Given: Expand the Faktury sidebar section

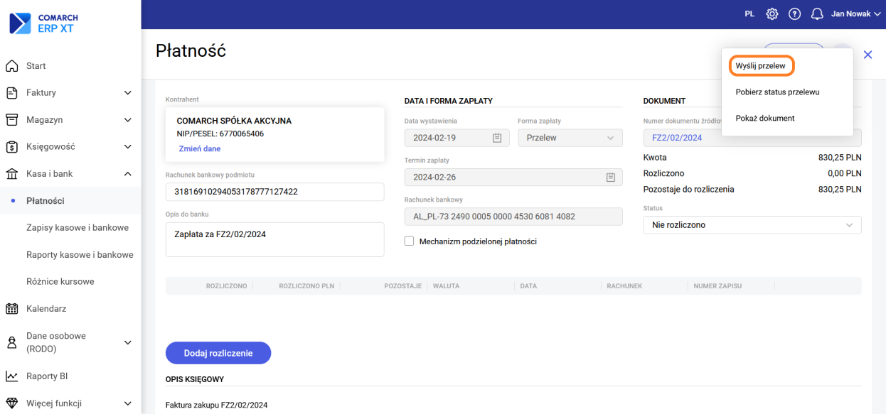Looking at the screenshot, I should coord(127,93).
